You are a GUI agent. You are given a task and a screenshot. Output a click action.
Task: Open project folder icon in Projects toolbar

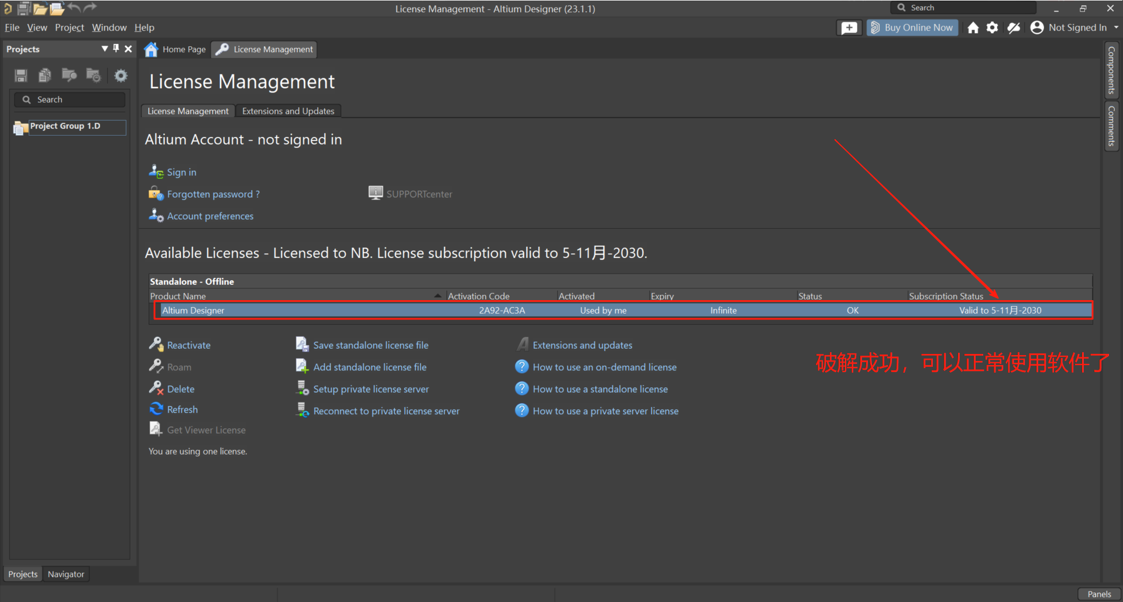[x=69, y=75]
